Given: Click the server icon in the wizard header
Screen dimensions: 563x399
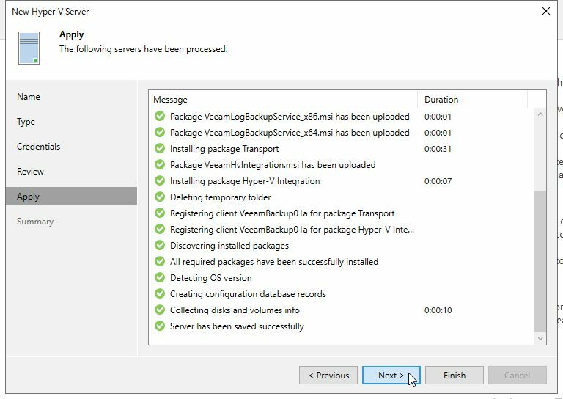Looking at the screenshot, I should [29, 48].
